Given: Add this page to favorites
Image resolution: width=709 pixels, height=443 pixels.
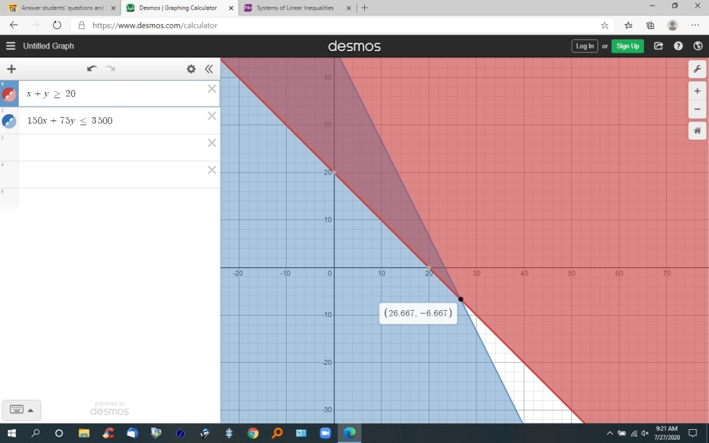Looking at the screenshot, I should coord(604,26).
